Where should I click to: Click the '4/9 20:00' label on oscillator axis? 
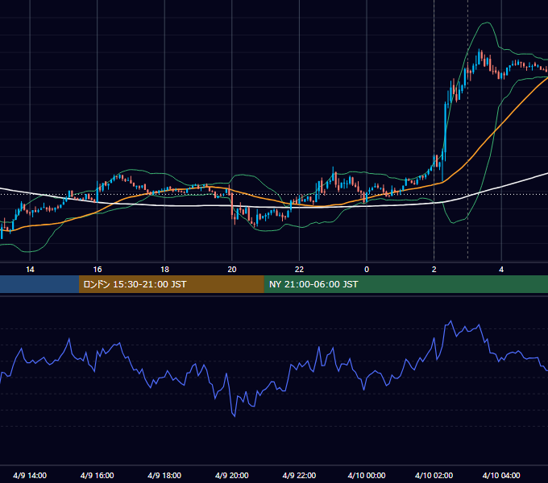pyautogui.click(x=232, y=475)
